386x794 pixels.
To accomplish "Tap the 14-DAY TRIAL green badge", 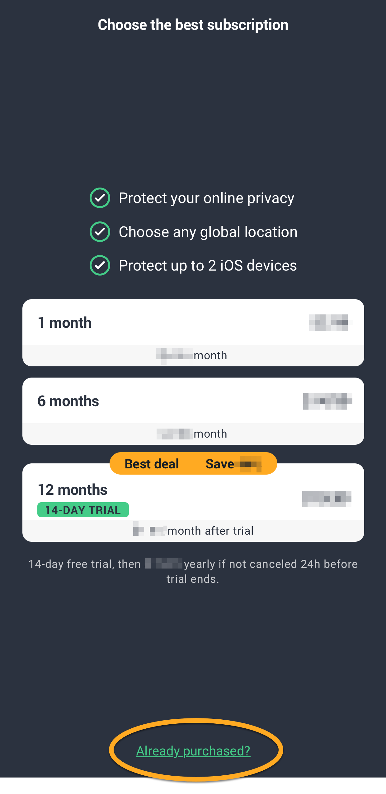I will 83,510.
